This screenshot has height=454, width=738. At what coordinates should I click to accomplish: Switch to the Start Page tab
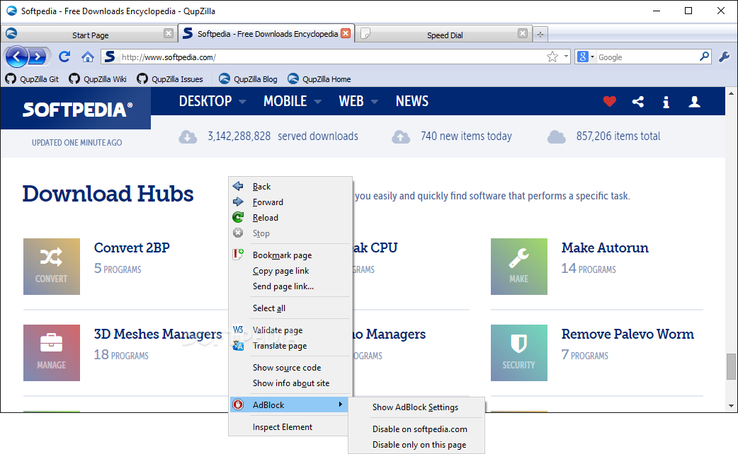pyautogui.click(x=89, y=35)
